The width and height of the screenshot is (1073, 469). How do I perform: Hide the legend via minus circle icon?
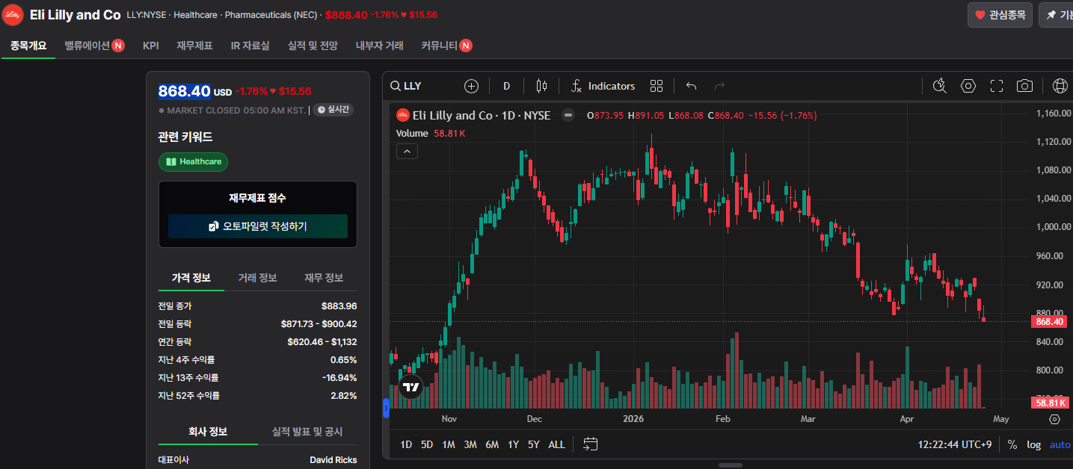click(568, 115)
